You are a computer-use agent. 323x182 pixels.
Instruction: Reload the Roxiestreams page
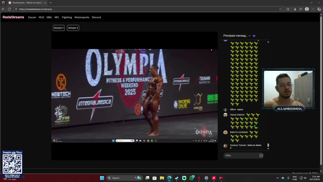[x=9, y=9]
